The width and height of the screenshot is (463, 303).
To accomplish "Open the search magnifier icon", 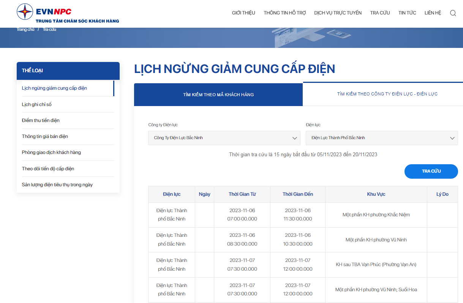I will [x=453, y=13].
